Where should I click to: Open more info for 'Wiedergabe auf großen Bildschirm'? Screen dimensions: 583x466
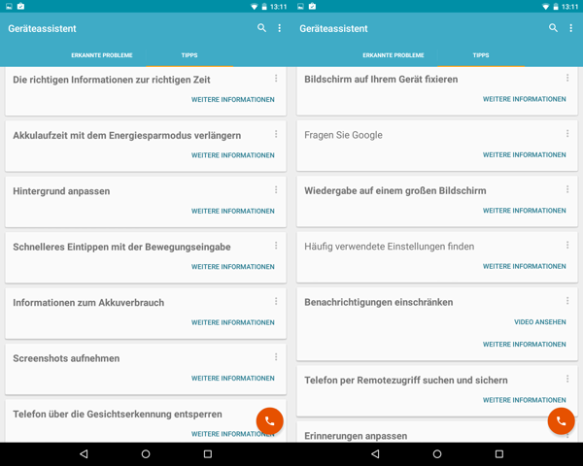(x=525, y=211)
